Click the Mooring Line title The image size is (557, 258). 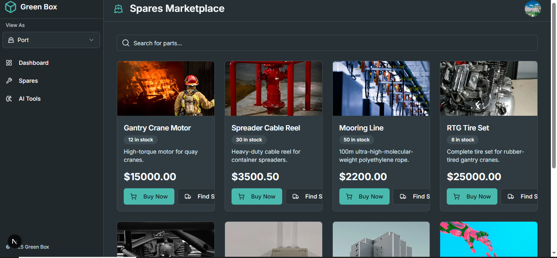tap(361, 128)
